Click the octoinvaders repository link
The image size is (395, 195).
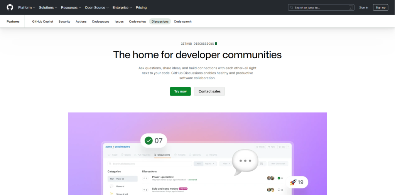click(122, 147)
